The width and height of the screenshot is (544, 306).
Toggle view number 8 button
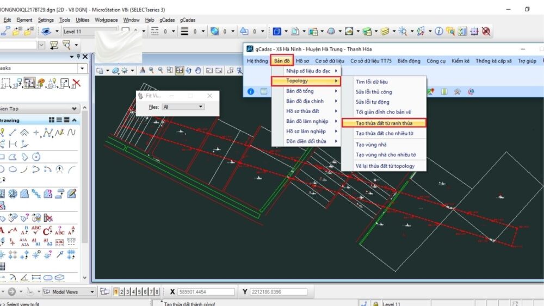click(157, 292)
